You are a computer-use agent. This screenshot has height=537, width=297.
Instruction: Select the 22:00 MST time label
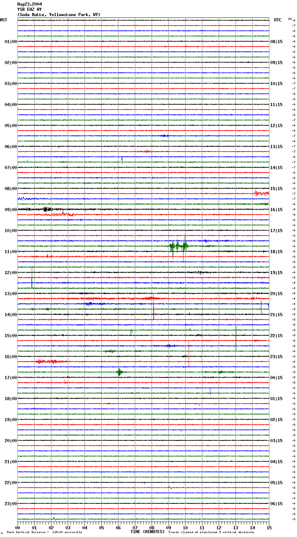point(11,483)
